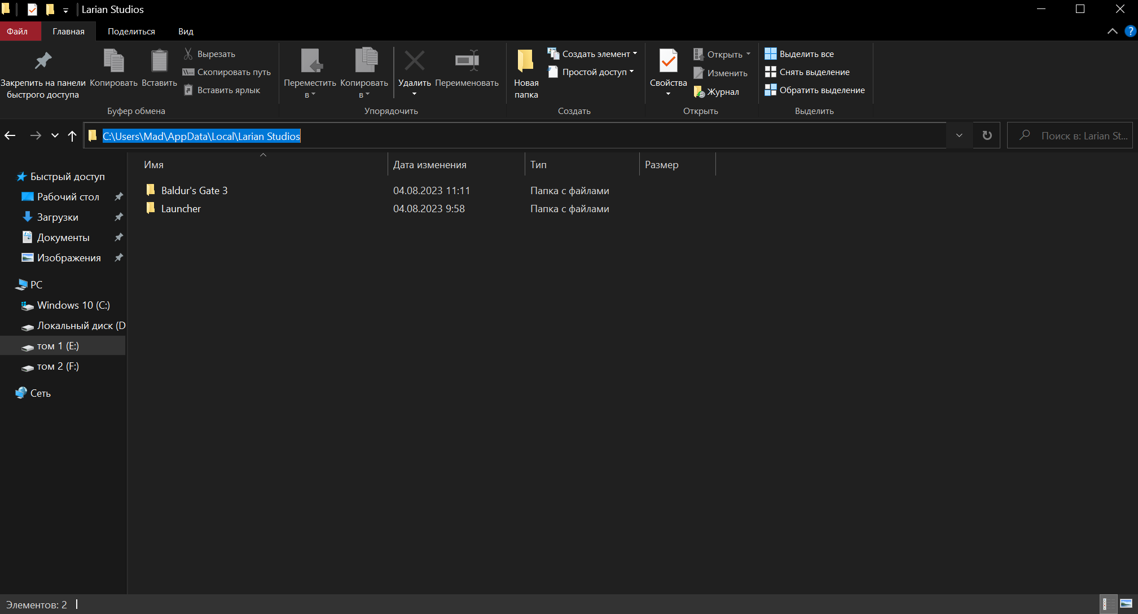Go back with the left arrow

click(x=10, y=135)
